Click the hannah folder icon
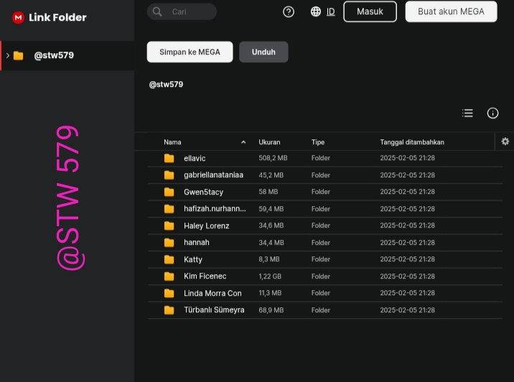The height and width of the screenshot is (382, 514). pos(169,243)
